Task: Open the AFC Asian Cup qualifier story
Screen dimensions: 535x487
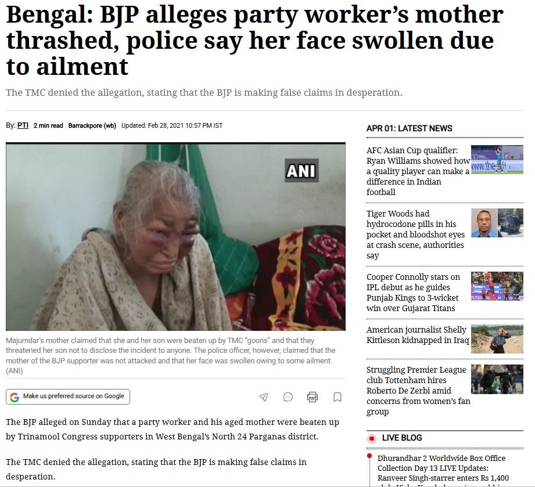Action: click(418, 171)
